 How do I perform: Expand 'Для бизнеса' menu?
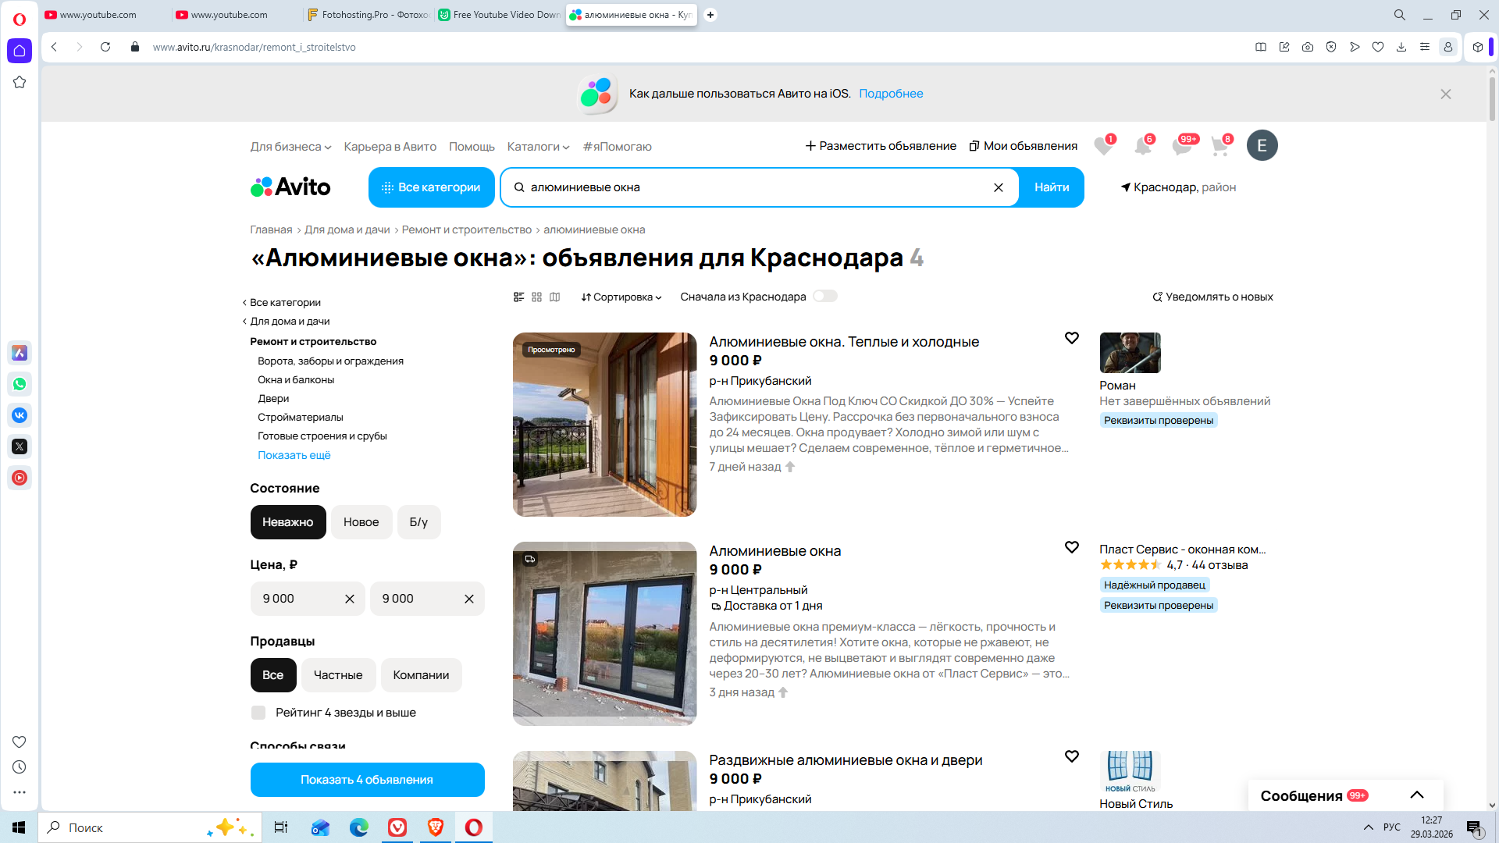point(290,147)
